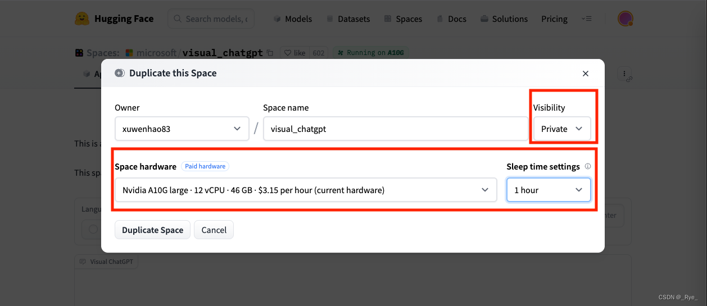
Task: Open the Docs navigation link
Action: [451, 19]
